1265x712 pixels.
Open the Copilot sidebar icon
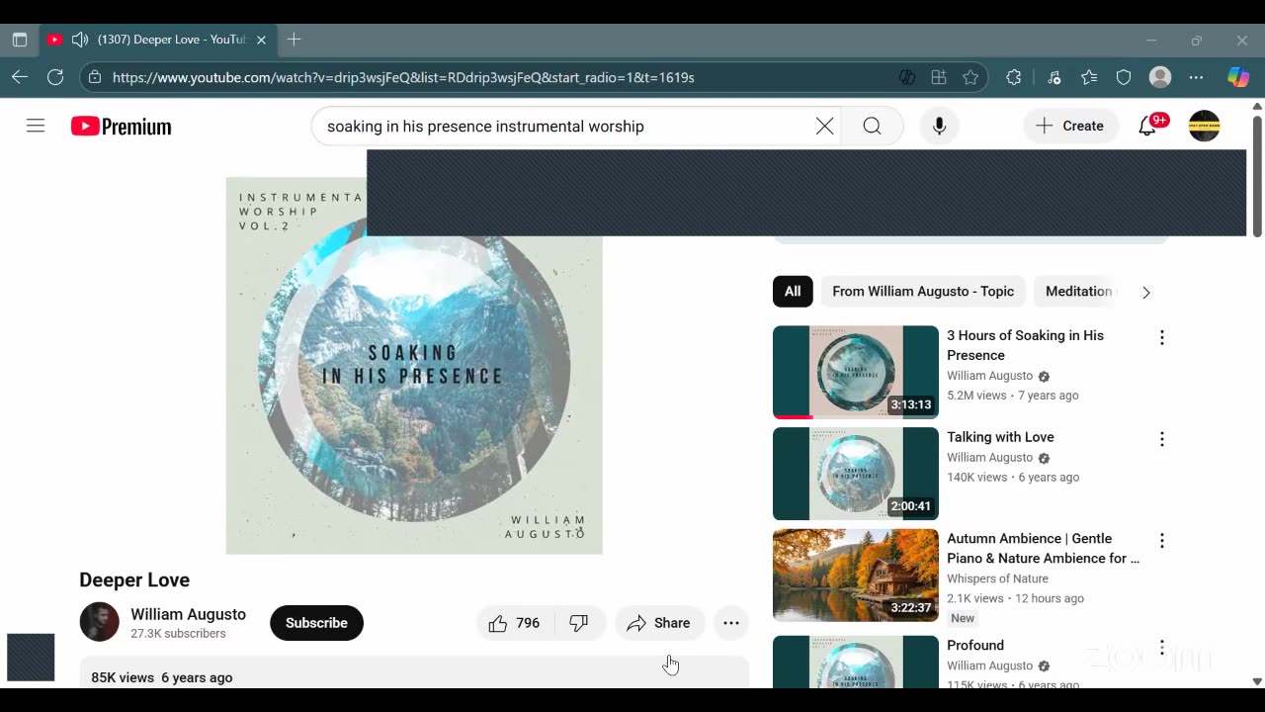[x=1238, y=77]
